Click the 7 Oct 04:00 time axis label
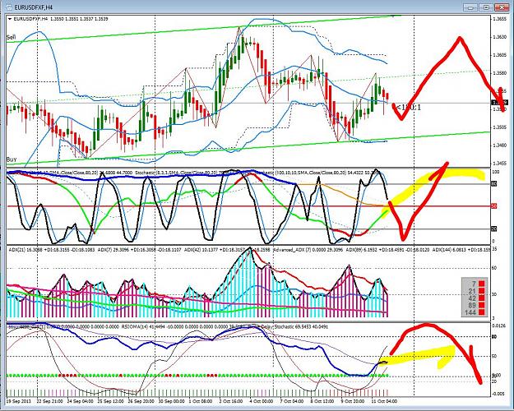Screen dimensions: 514x411 tap(291, 401)
